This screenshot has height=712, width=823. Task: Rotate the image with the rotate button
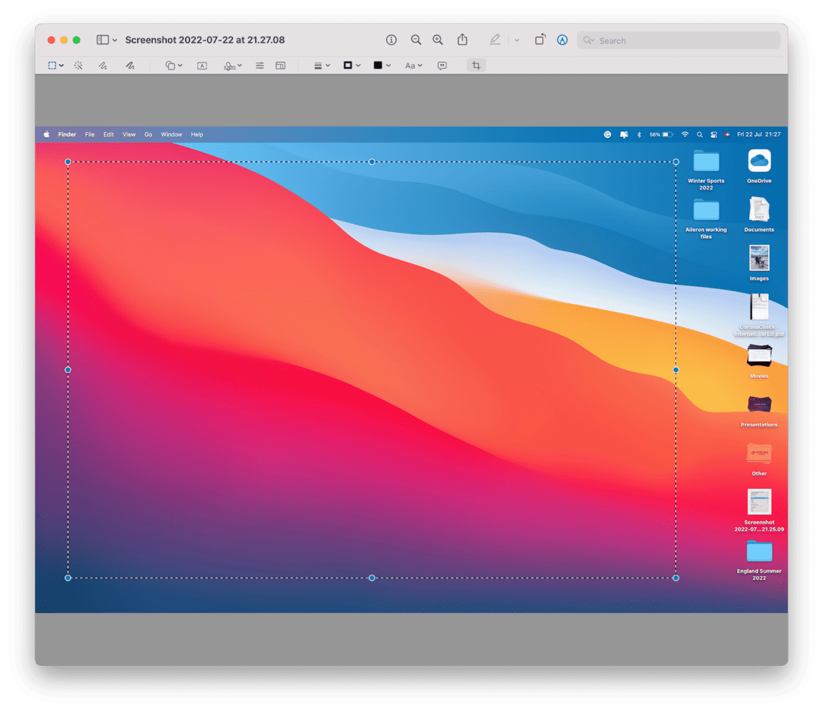pyautogui.click(x=539, y=39)
